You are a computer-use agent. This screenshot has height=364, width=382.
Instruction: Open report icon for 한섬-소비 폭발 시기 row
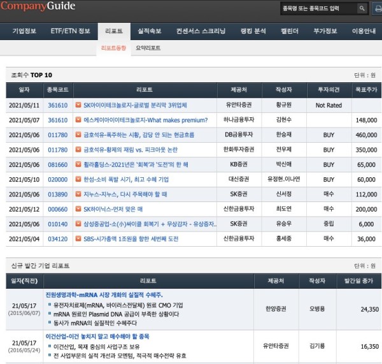coord(78,180)
